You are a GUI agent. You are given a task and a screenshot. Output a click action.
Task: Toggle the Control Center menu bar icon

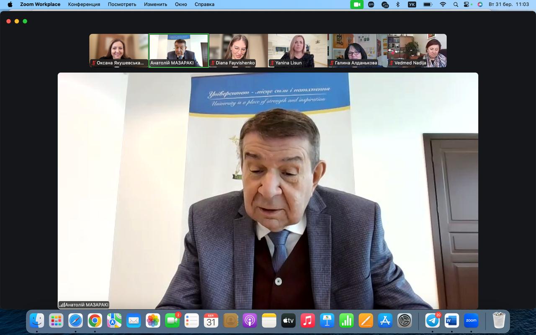click(x=467, y=5)
